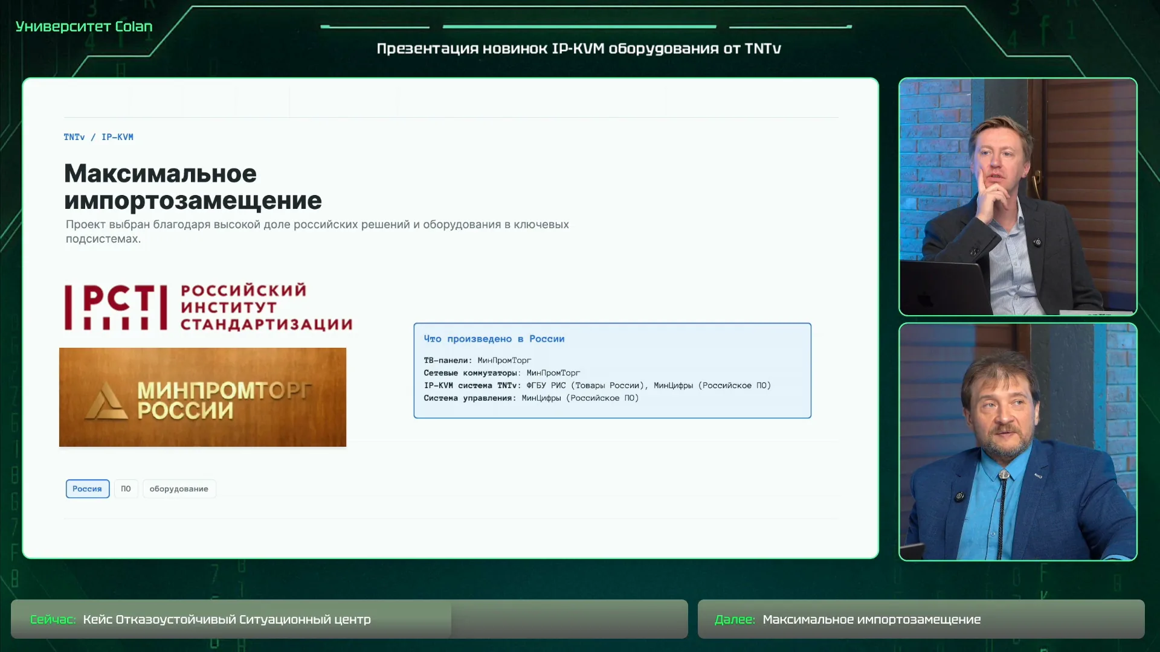
Task: Click the upper speaker video feed
Action: click(x=1018, y=197)
